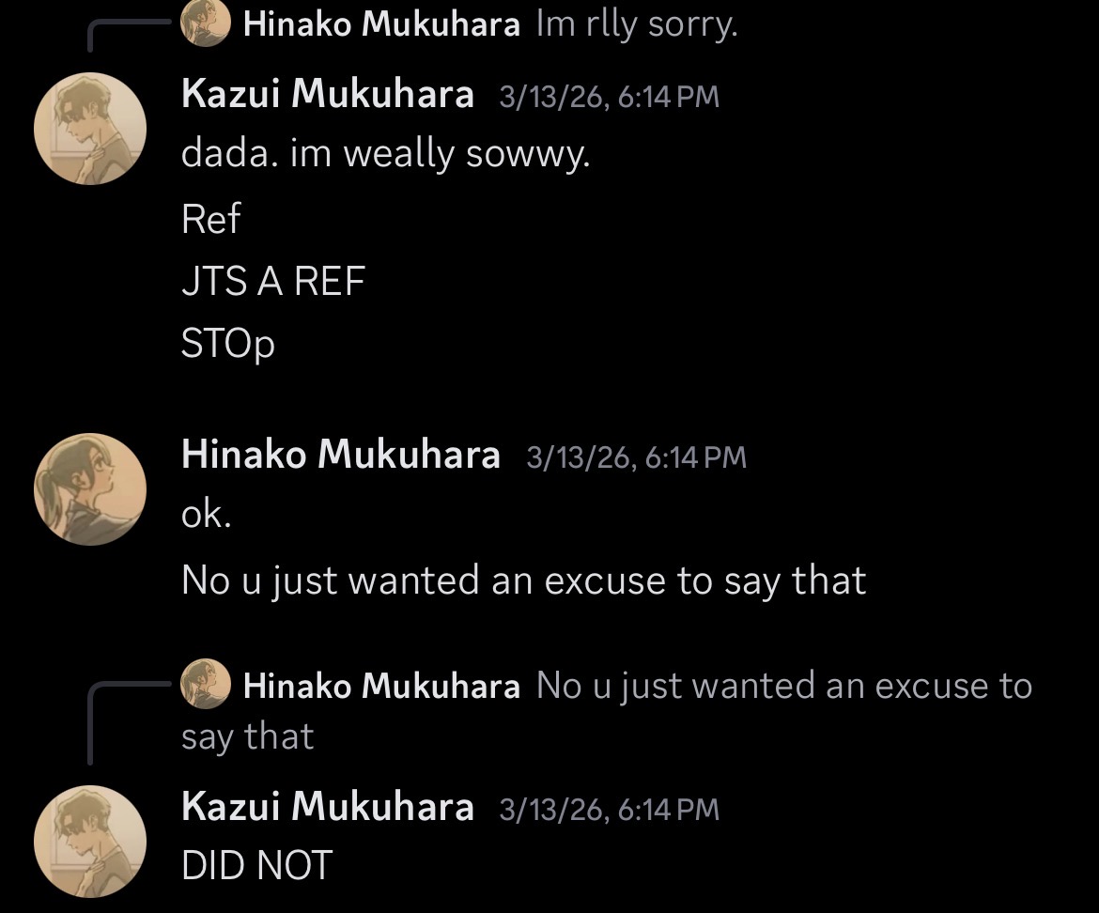Jump to replied message "Im rlly sorry."
The image size is (1099, 913).
coord(636,25)
